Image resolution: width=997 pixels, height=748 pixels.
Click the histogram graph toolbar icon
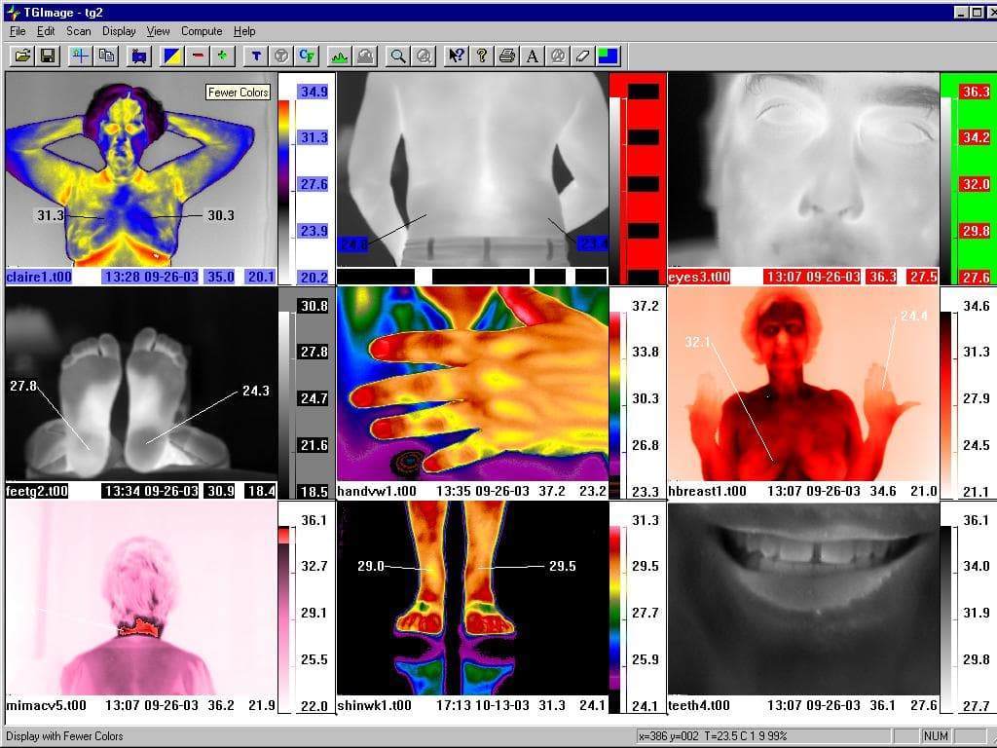(x=339, y=56)
